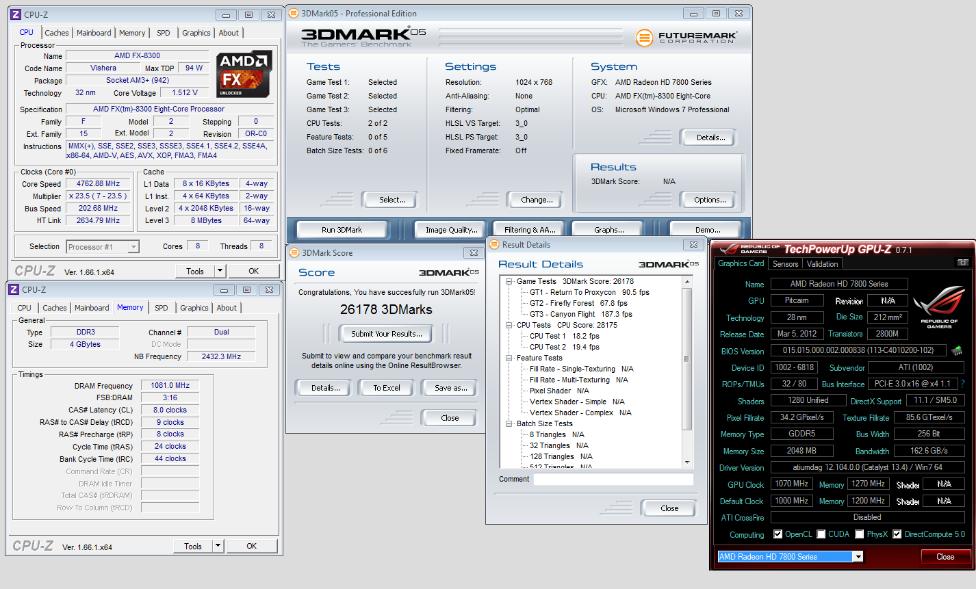Click the ROG logo in GPU-Z title bar

coord(749,249)
